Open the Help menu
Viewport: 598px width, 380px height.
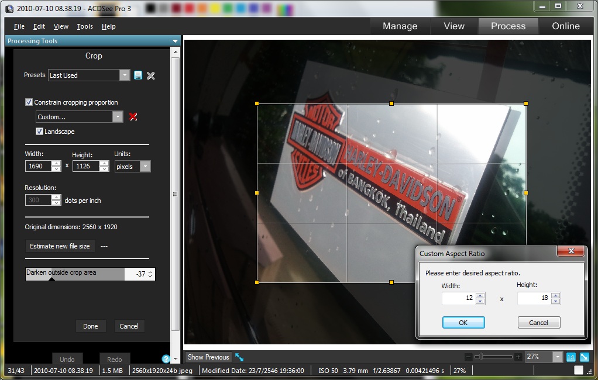pyautogui.click(x=109, y=26)
